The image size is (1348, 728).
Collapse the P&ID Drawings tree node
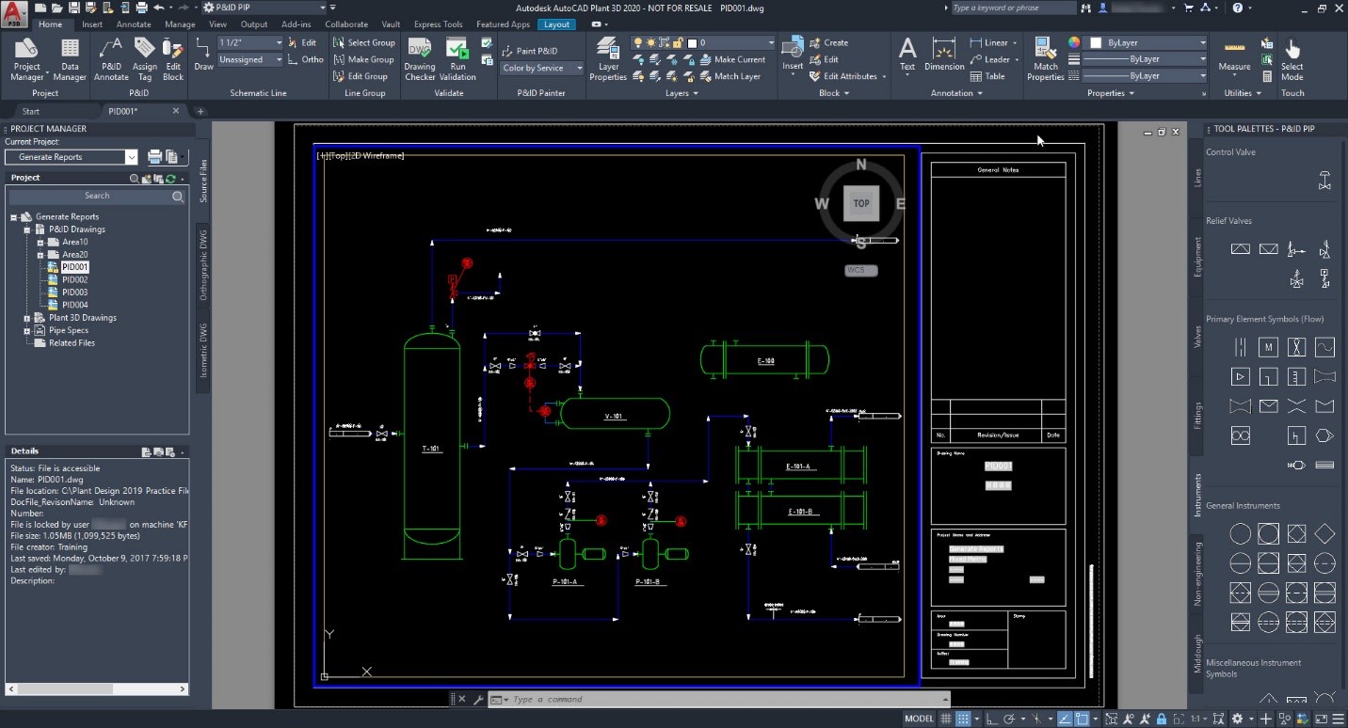coord(28,229)
